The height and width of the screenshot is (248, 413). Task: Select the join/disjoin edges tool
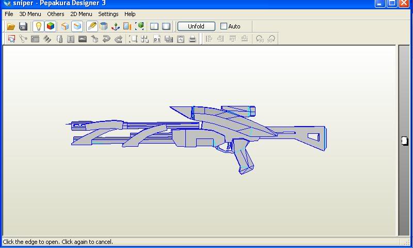(23, 39)
